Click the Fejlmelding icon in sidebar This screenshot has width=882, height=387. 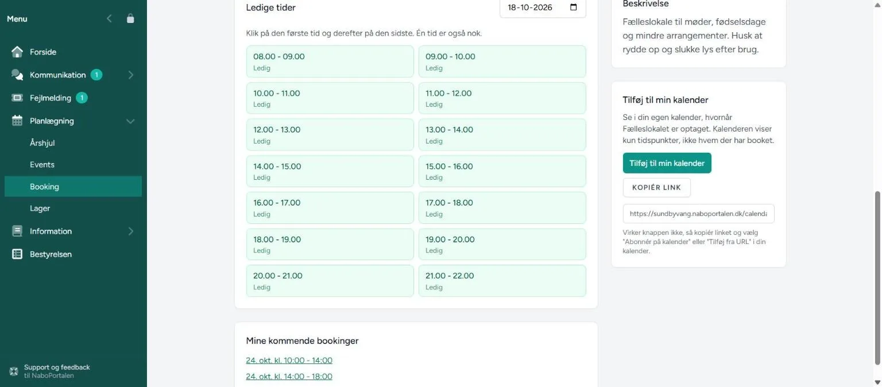17,98
